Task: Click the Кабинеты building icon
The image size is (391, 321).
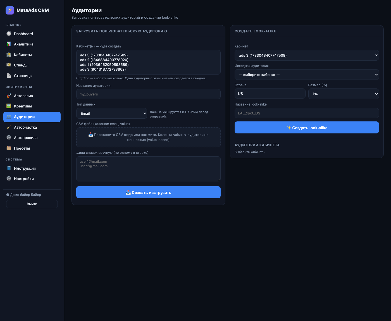Action: (9, 55)
